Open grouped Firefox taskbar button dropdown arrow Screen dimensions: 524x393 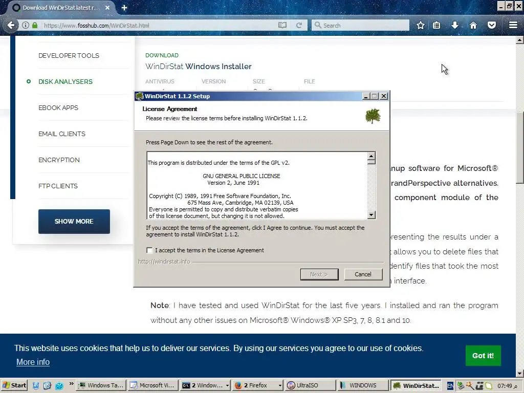coord(280,386)
